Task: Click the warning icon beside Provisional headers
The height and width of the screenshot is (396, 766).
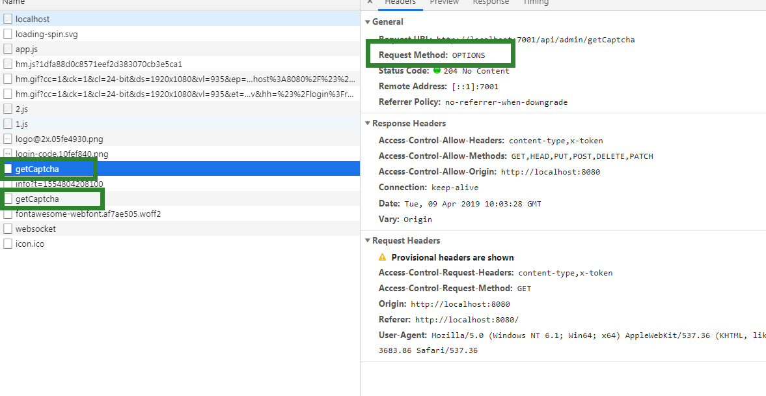Action: pyautogui.click(x=382, y=257)
